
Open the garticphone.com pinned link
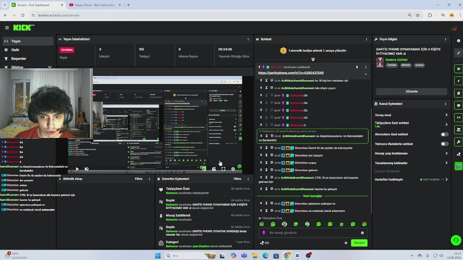click(x=291, y=73)
